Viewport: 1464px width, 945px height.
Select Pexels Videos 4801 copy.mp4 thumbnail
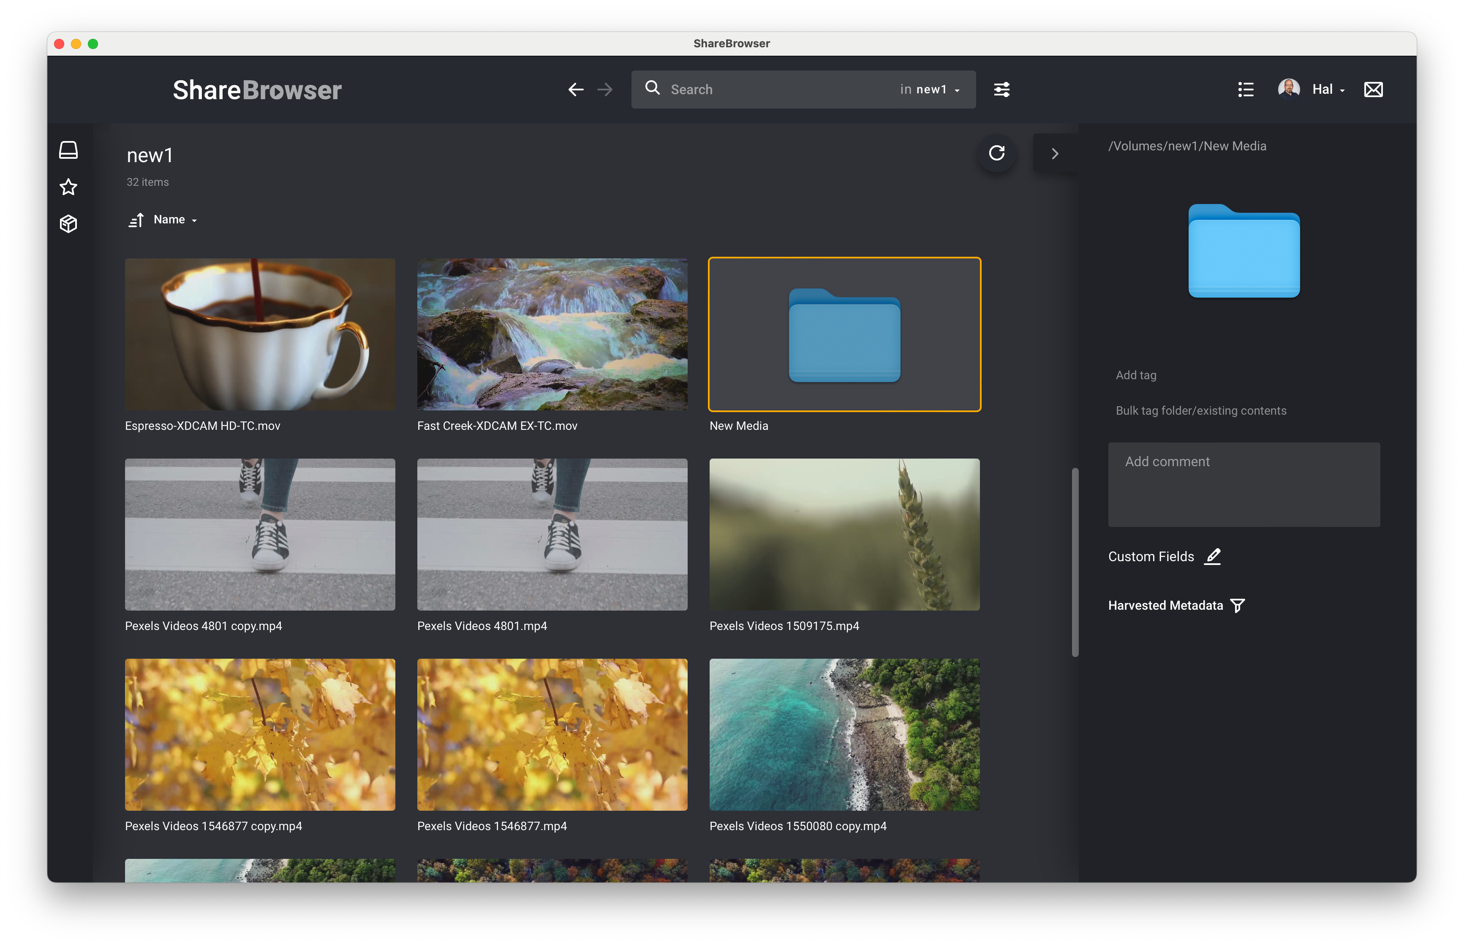point(260,535)
